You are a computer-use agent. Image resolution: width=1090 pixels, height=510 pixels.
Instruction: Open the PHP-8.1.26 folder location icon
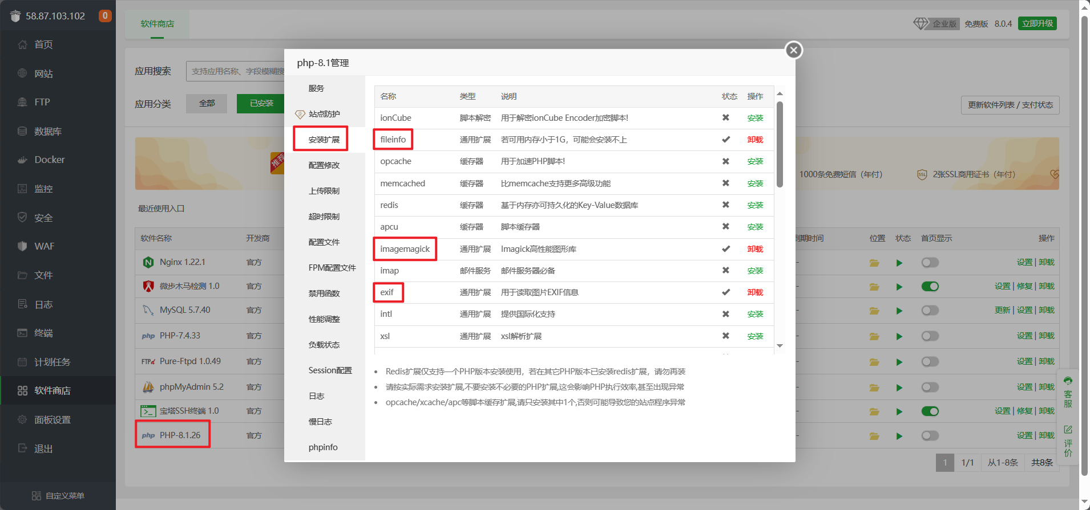[874, 436]
